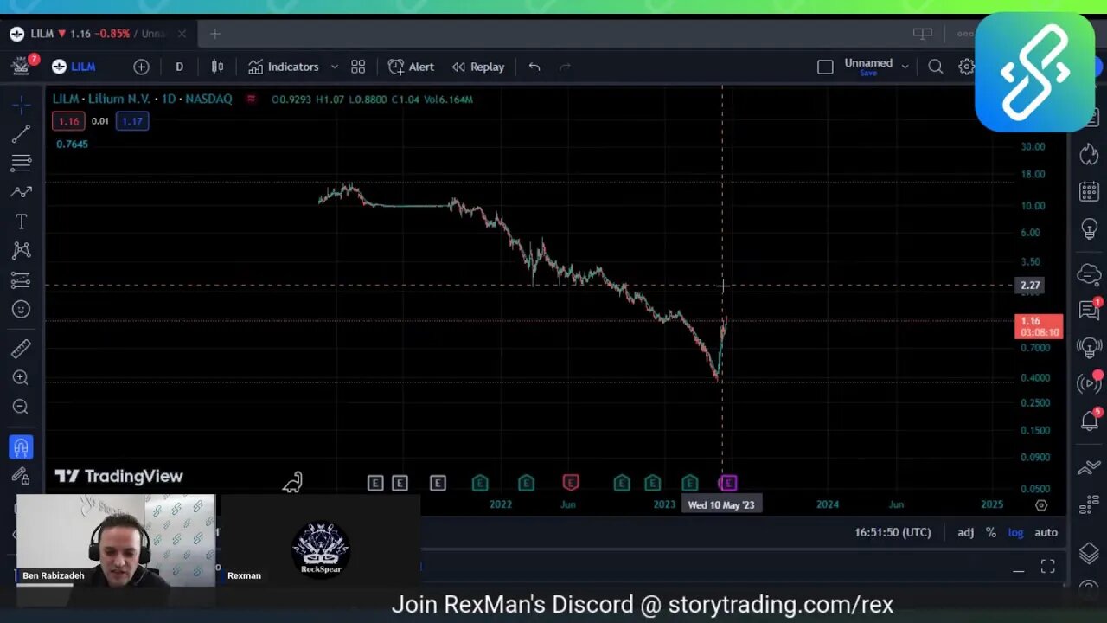Toggle stay in drawing mode lock
Image resolution: width=1107 pixels, height=623 pixels.
[x=21, y=476]
